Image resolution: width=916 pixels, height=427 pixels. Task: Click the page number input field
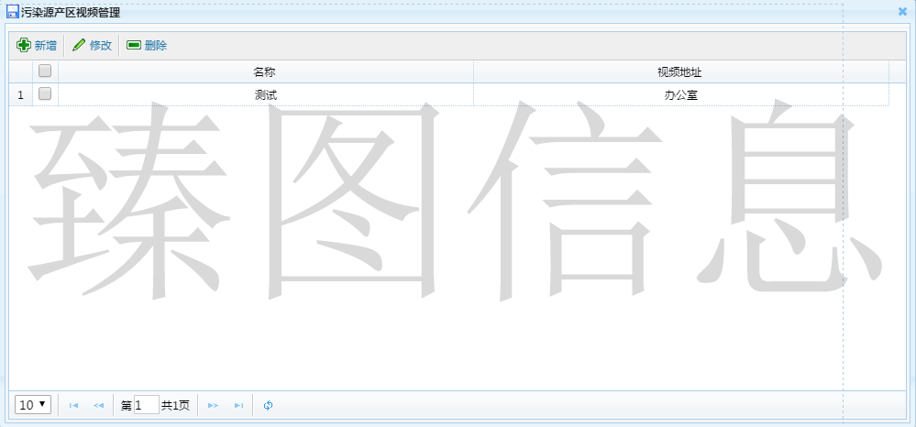(x=147, y=405)
